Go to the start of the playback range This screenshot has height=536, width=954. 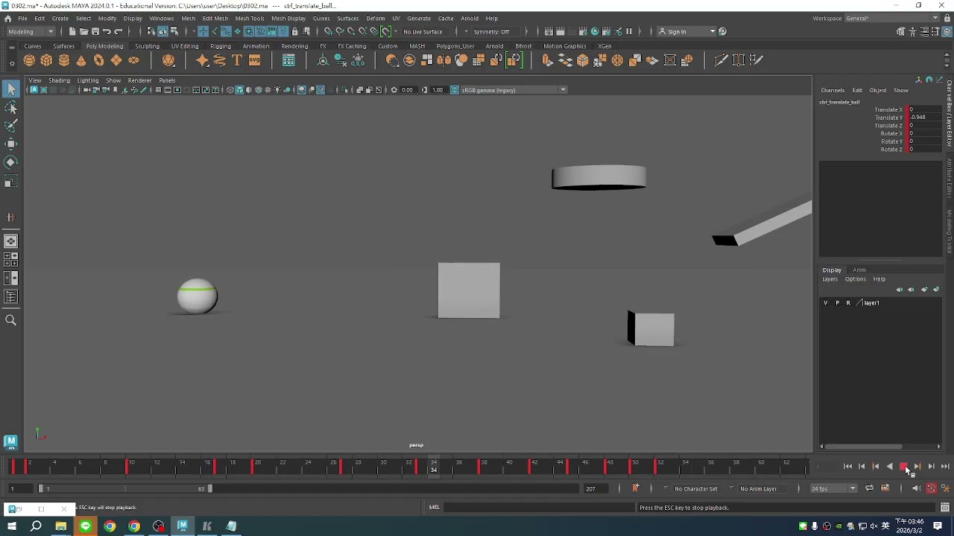848,467
